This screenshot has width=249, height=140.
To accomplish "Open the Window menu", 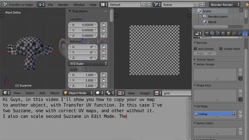I will pyautogui.click(x=79, y=5).
